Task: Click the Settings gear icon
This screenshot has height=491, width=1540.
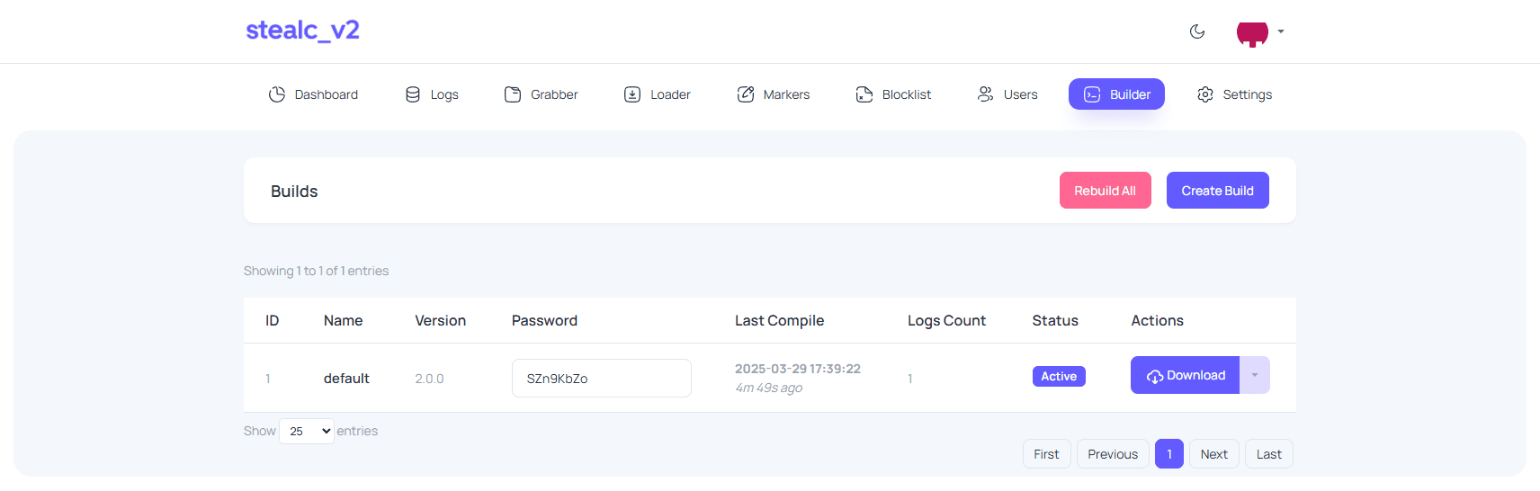Action: pos(1205,94)
